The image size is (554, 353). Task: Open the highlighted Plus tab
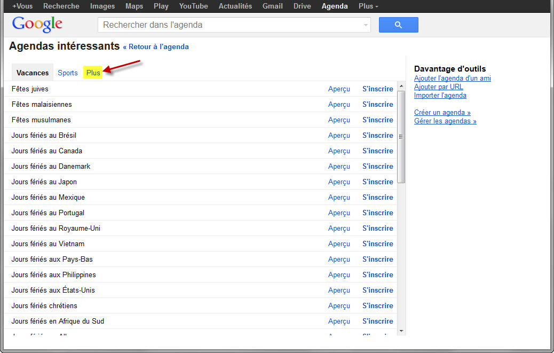click(93, 73)
